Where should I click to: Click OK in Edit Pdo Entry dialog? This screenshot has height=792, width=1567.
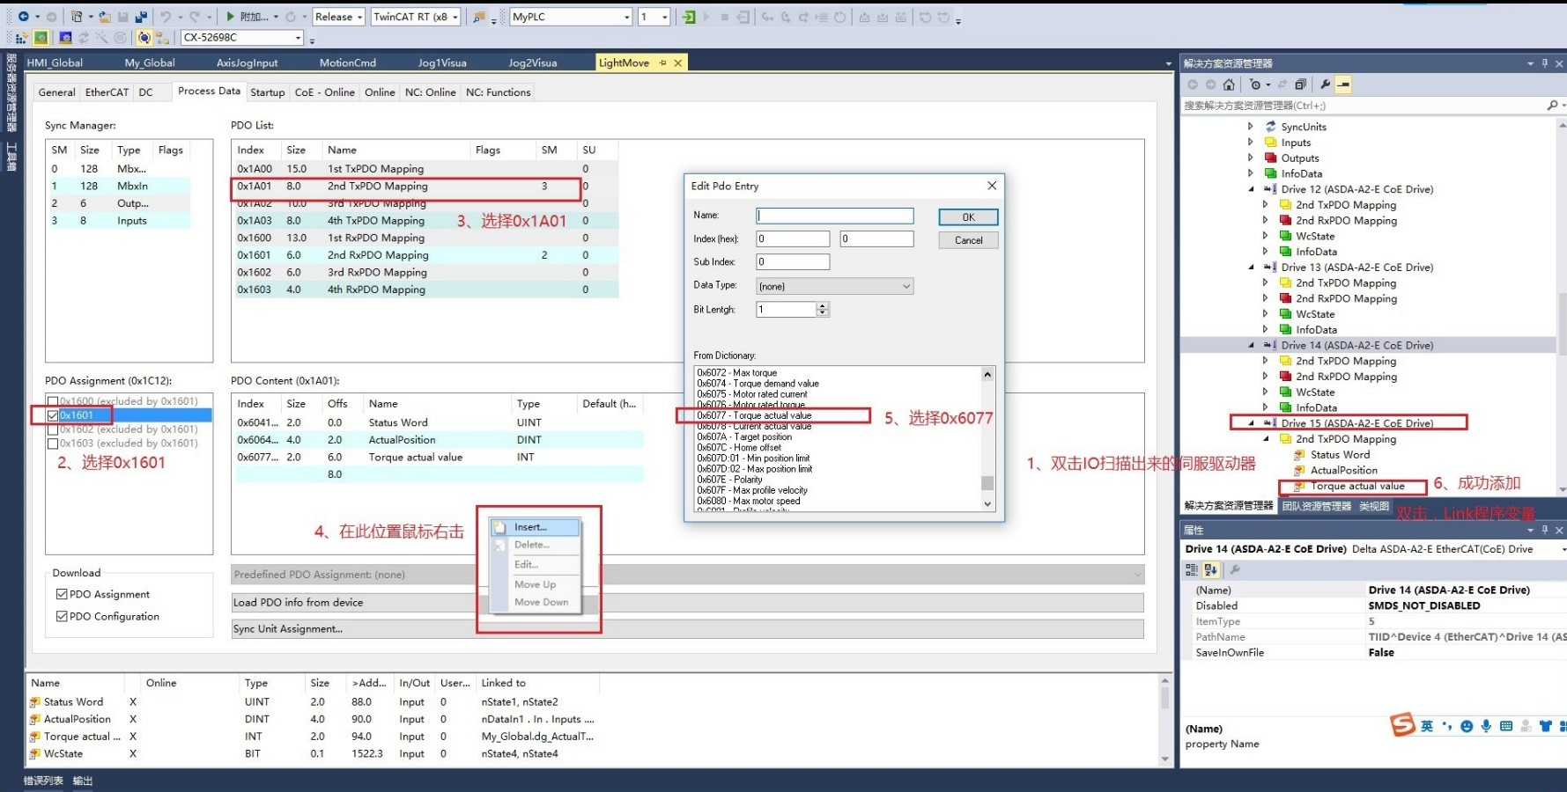[x=968, y=217]
